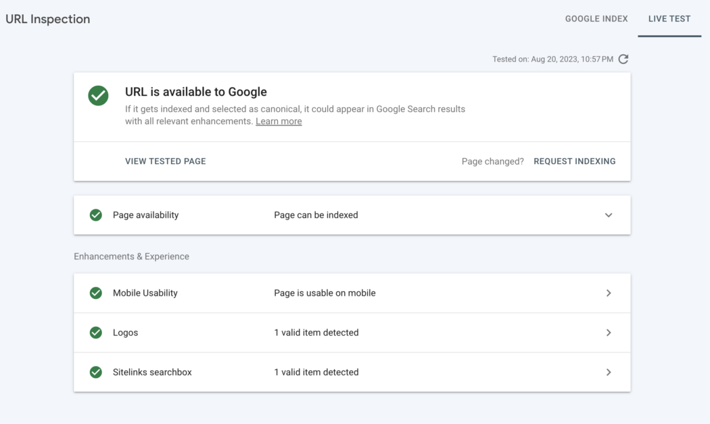This screenshot has width=710, height=424.
Task: Select the Page availability status icon
Action: [x=95, y=215]
